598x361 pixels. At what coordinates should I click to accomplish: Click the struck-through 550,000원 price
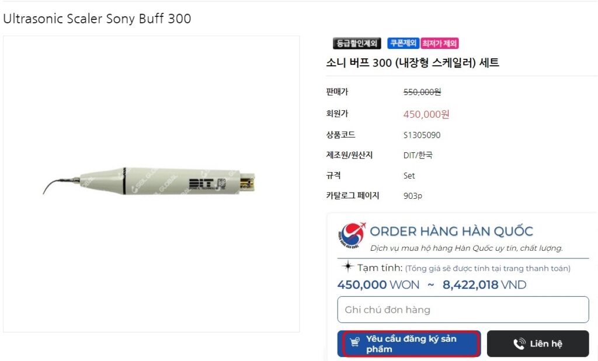(x=422, y=92)
